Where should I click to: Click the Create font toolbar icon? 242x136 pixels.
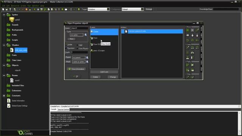click(x=56, y=9)
